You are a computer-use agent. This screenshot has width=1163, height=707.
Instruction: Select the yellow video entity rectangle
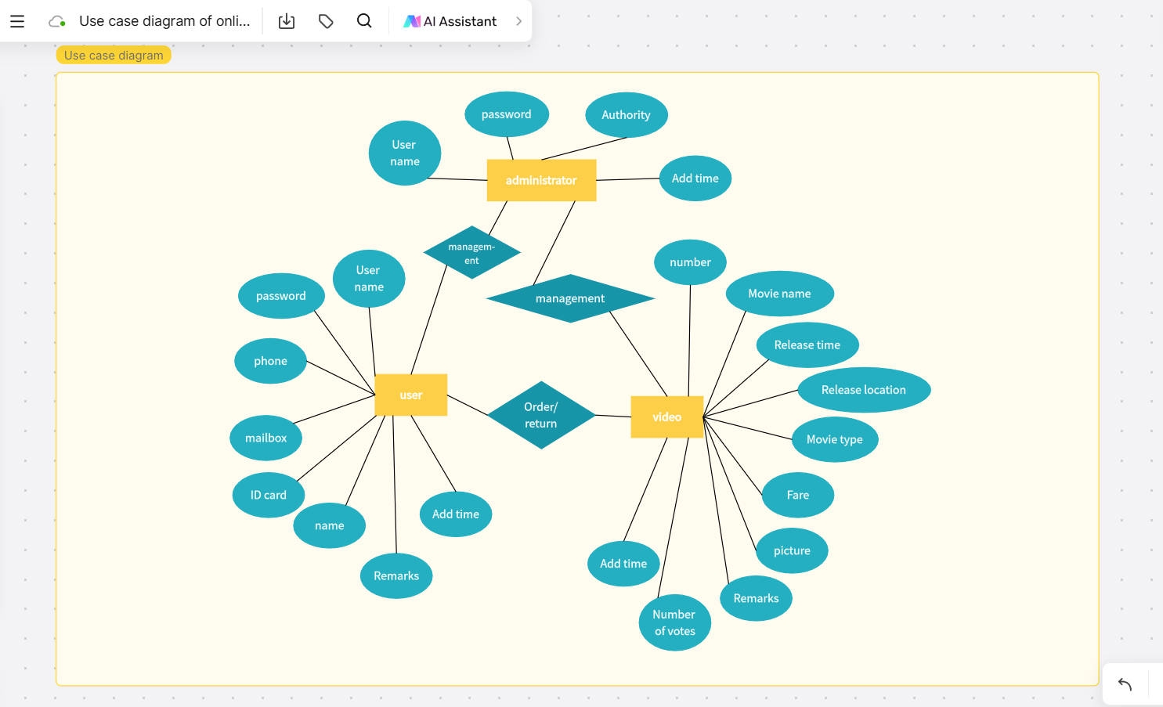point(666,417)
